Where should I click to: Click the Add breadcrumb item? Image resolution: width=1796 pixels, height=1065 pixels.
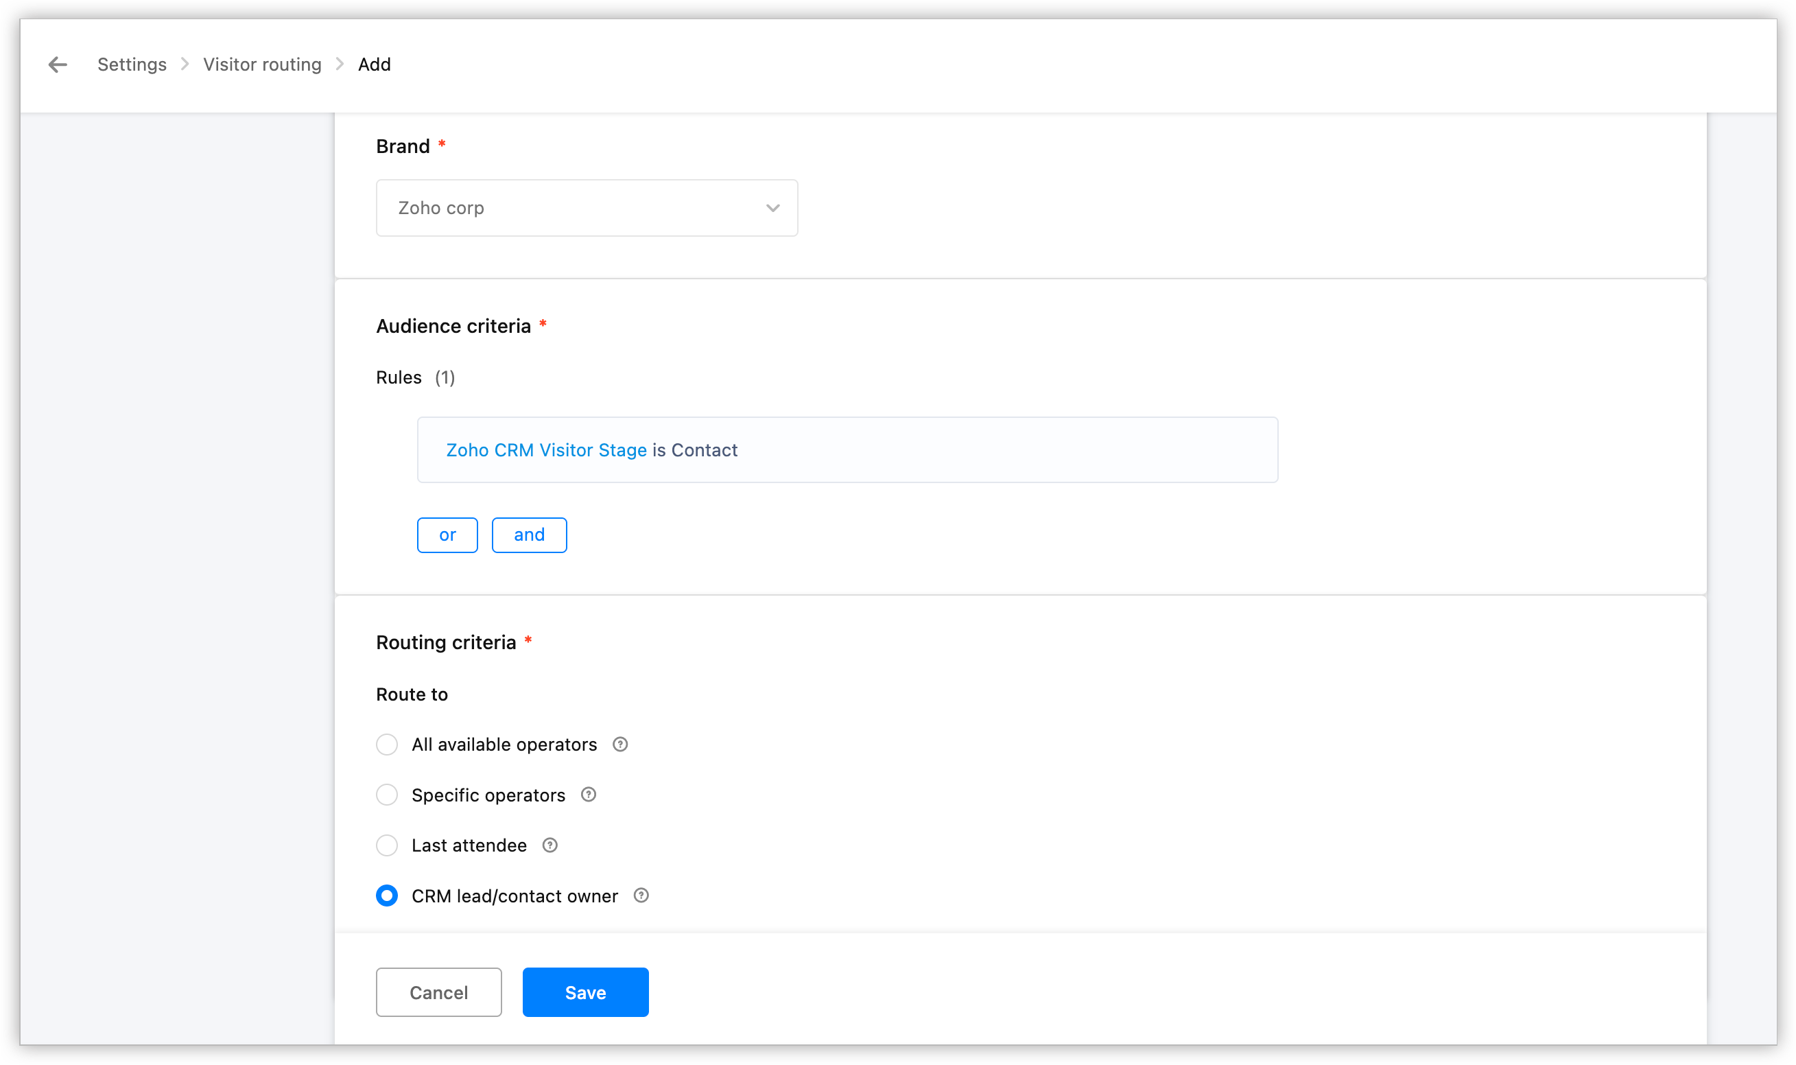[375, 65]
